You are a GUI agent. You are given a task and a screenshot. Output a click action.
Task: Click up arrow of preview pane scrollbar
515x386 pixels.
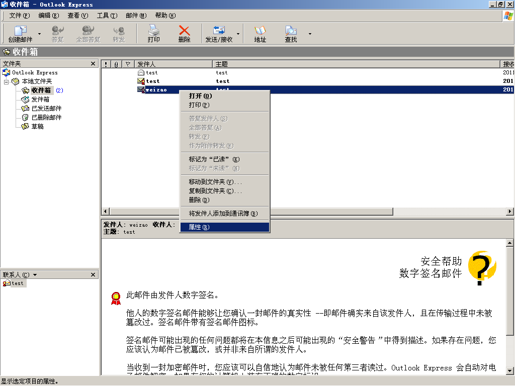(510, 243)
